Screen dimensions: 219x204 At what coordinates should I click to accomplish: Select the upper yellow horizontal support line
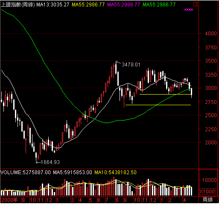click(x=165, y=94)
